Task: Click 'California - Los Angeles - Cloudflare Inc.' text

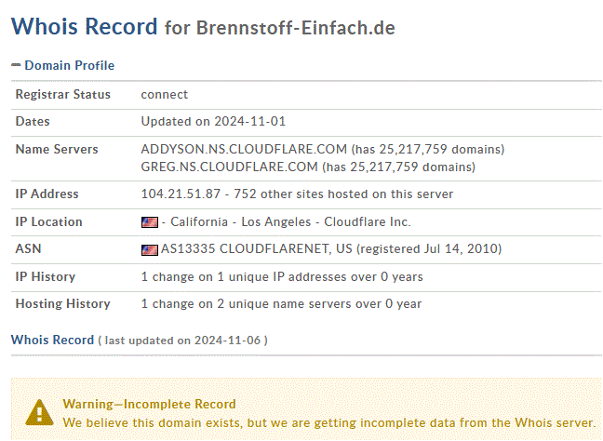Action: (290, 221)
